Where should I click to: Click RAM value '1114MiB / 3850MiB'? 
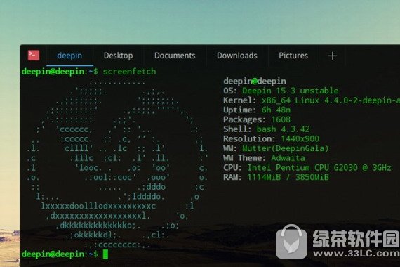tap(288, 177)
